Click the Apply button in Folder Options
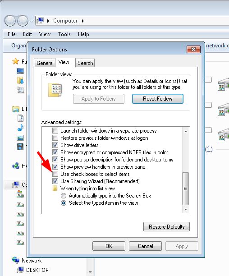 tap(182, 246)
